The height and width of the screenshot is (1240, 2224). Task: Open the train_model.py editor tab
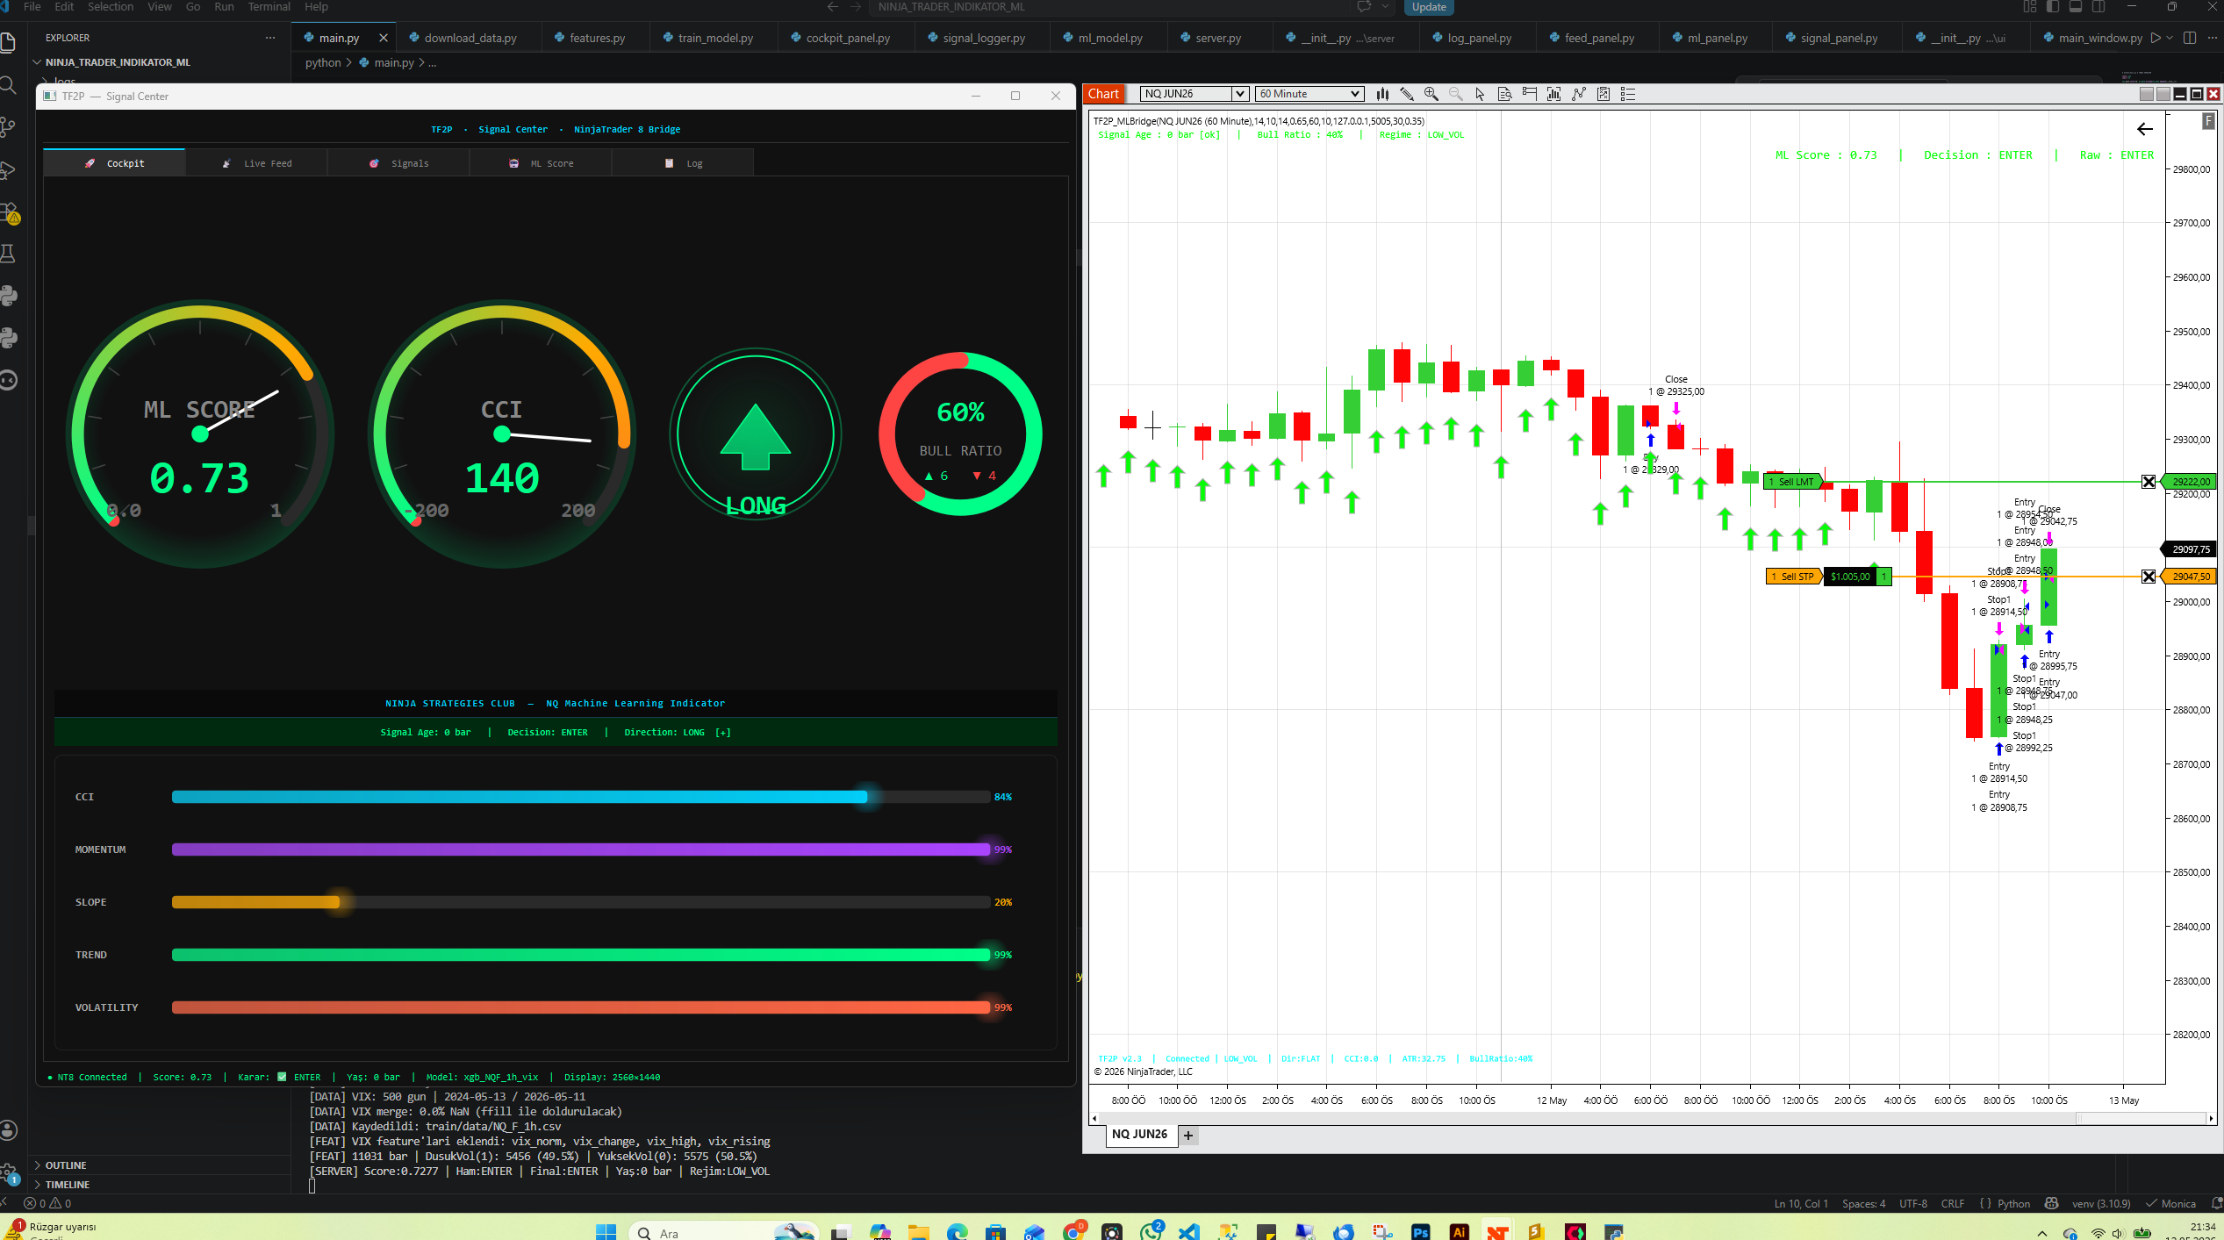tap(714, 38)
